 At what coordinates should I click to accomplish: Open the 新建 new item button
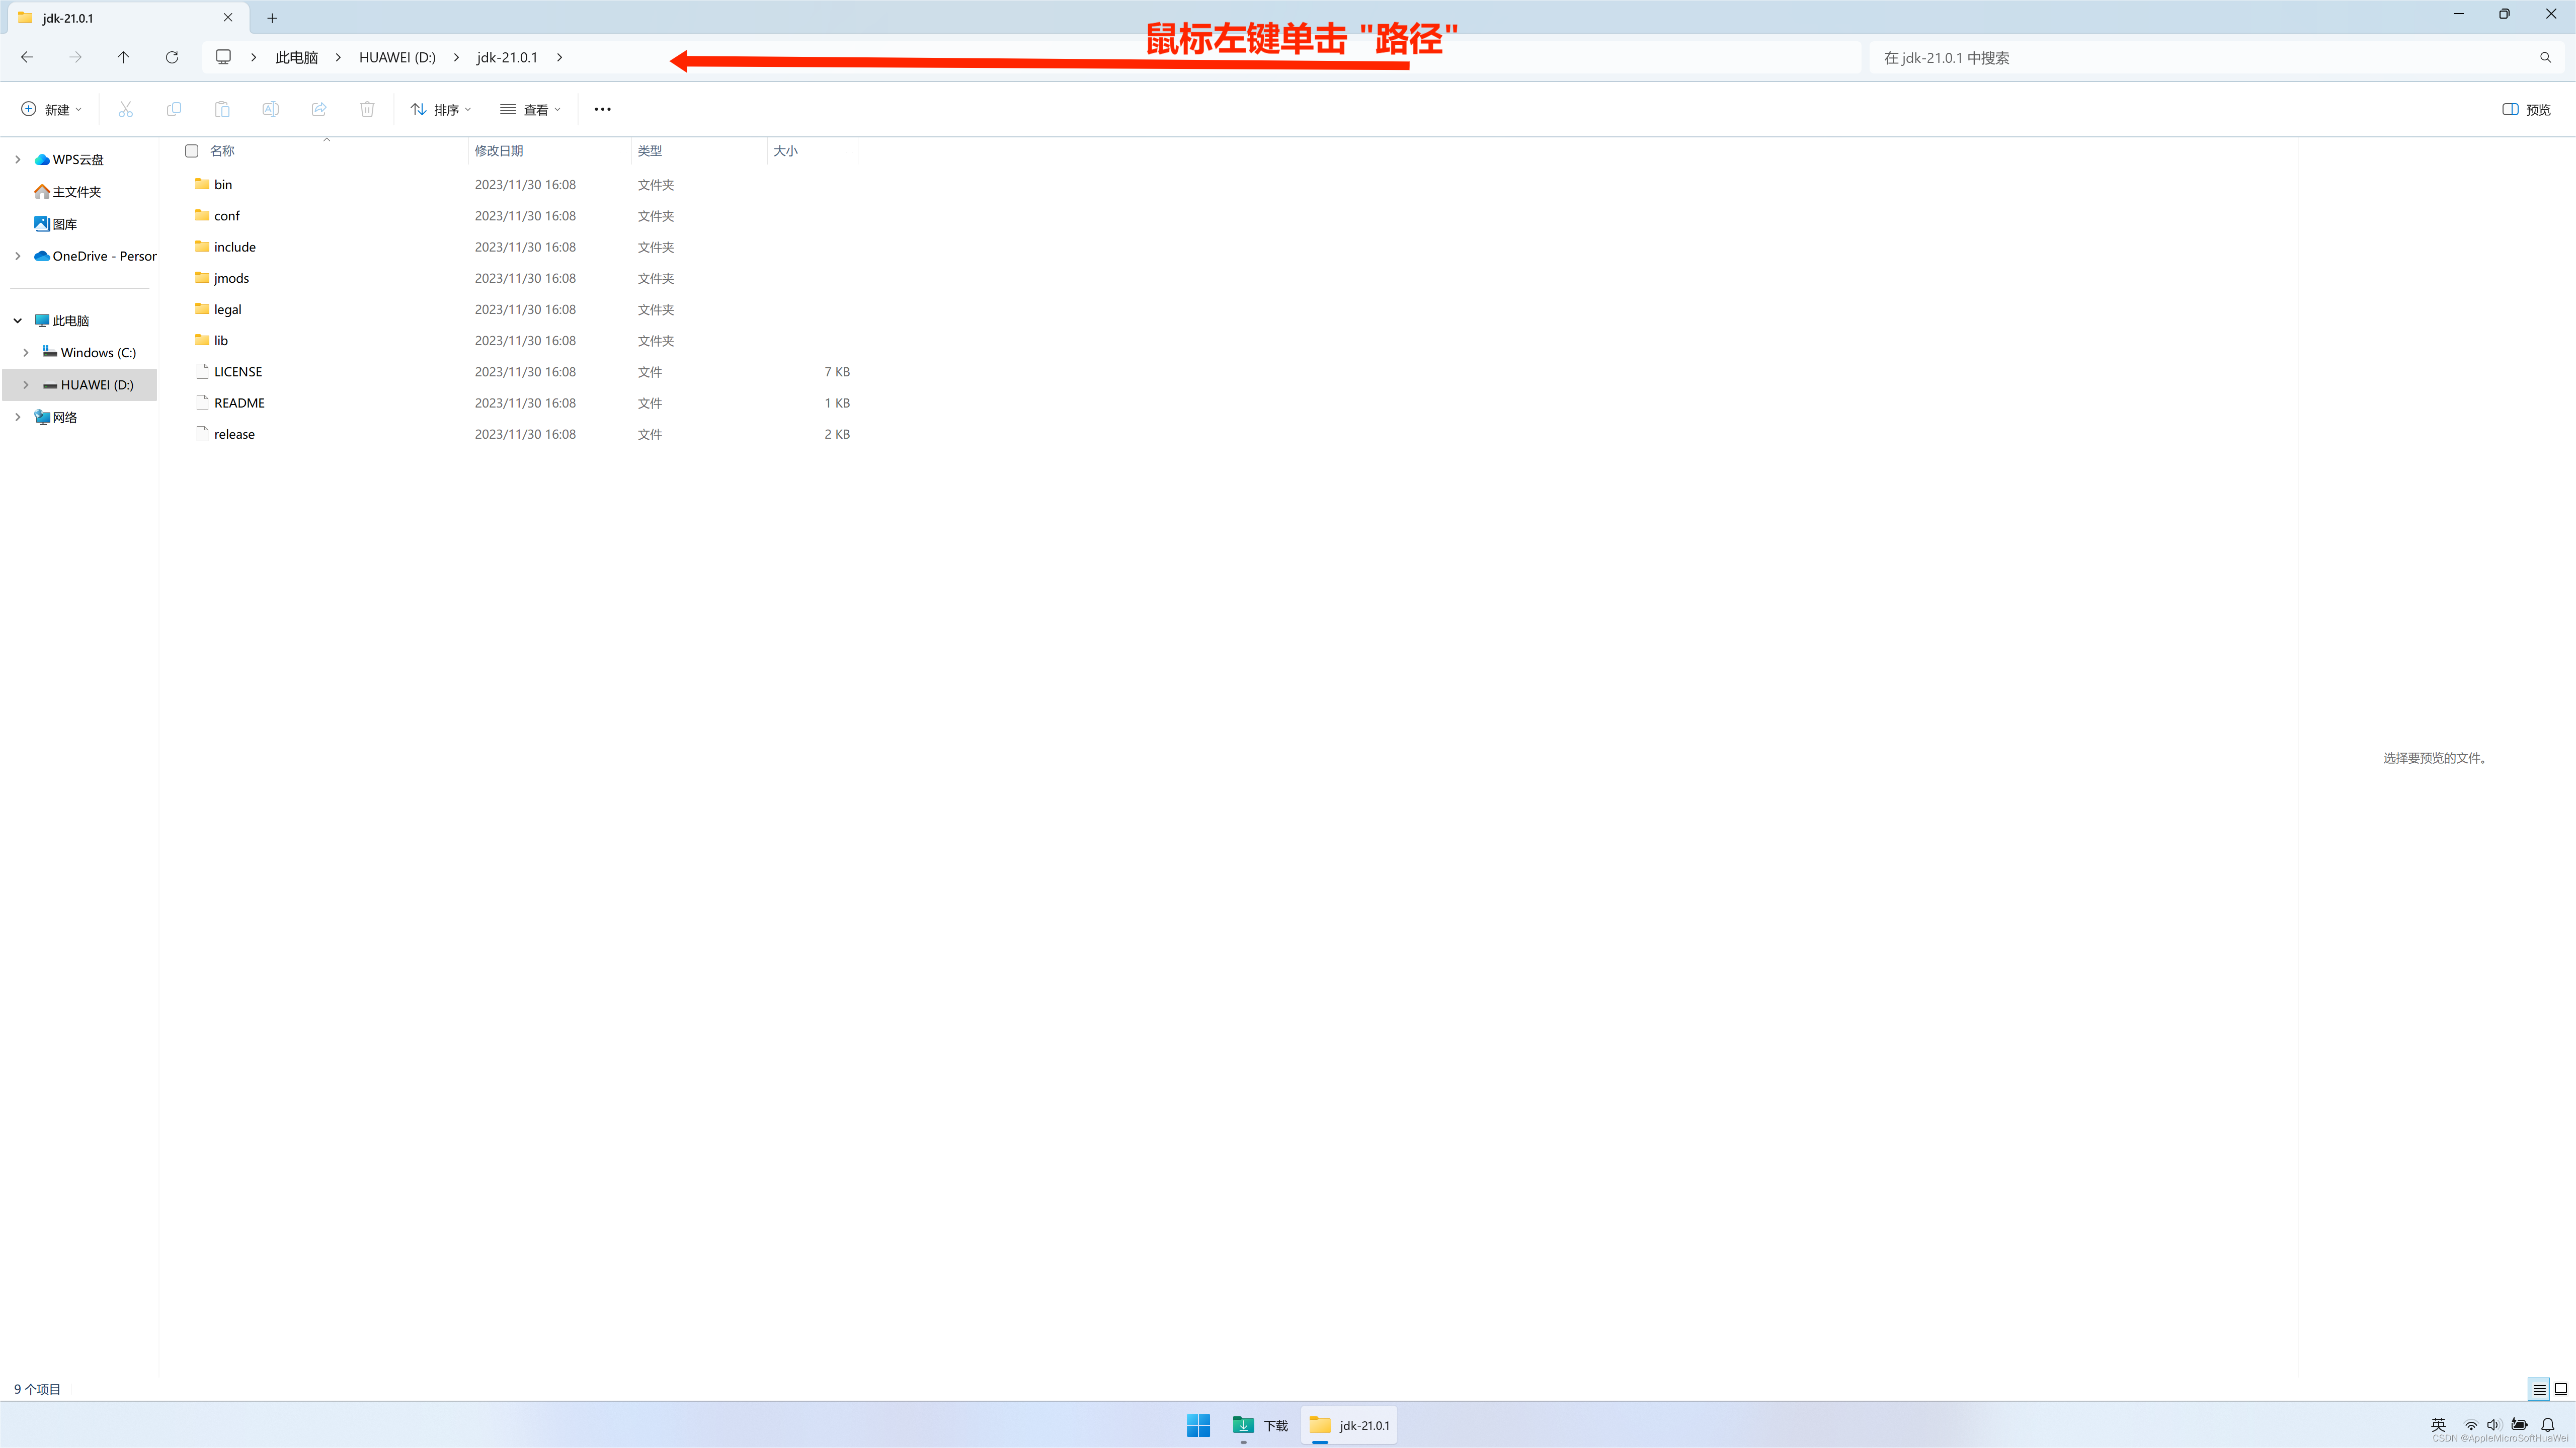tap(52, 109)
